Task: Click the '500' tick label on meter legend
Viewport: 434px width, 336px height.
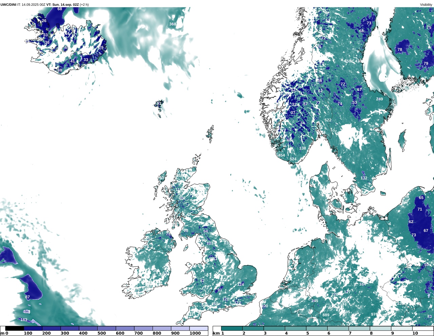Action: (x=102, y=333)
